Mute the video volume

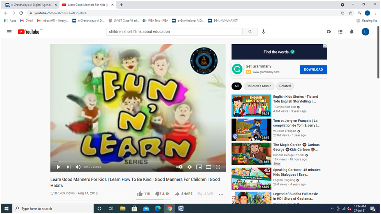tap(78, 167)
